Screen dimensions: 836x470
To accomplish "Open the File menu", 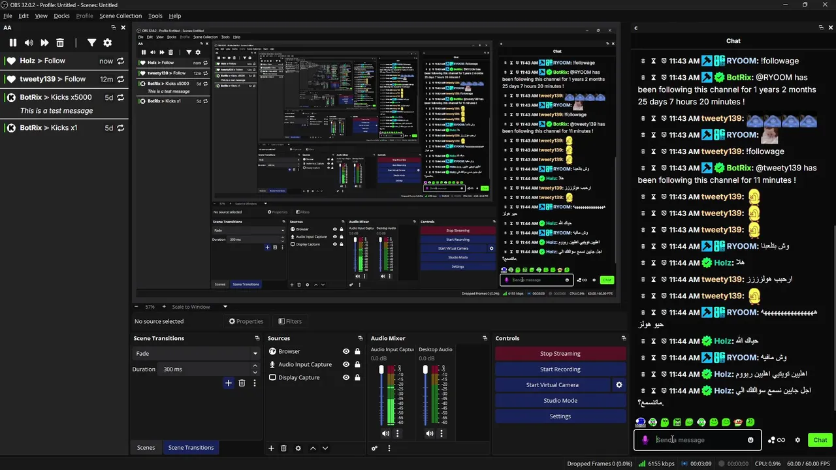I will [8, 16].
